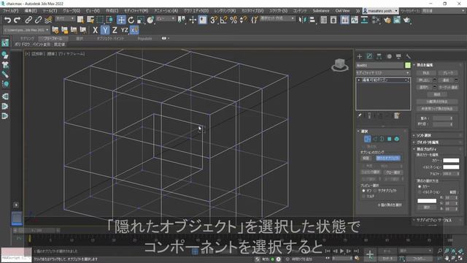Screen dimensions: 467x263
Task: Click the Render Production teapot icon
Action: [407, 20]
